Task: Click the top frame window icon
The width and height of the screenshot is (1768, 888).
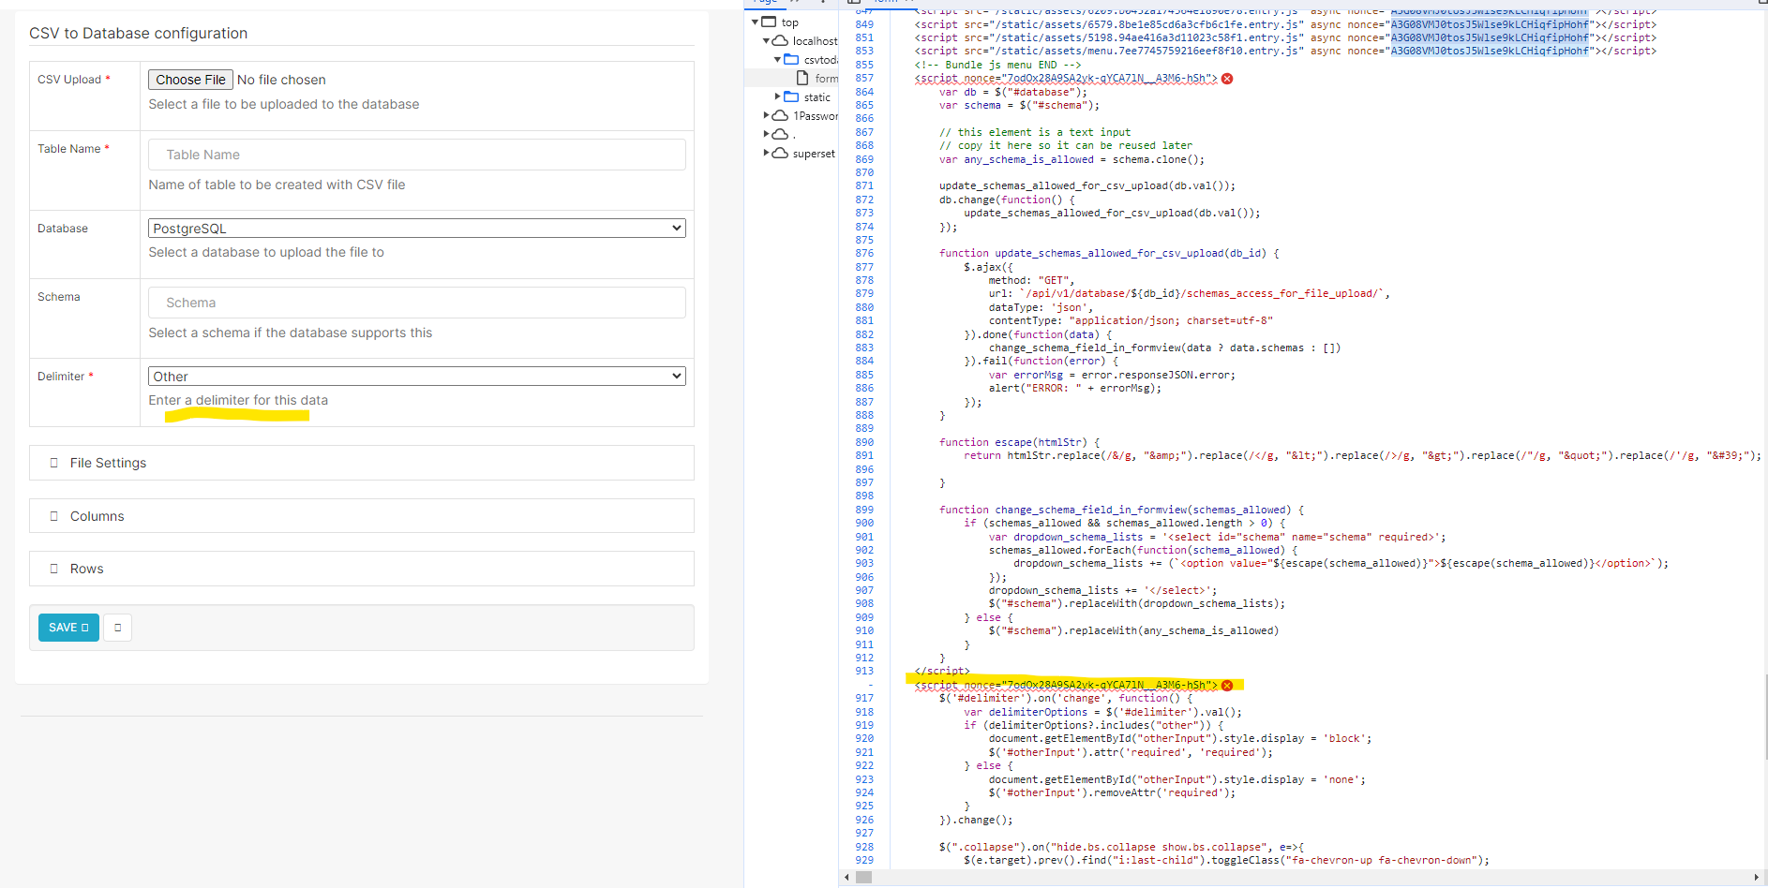Action: pyautogui.click(x=769, y=22)
